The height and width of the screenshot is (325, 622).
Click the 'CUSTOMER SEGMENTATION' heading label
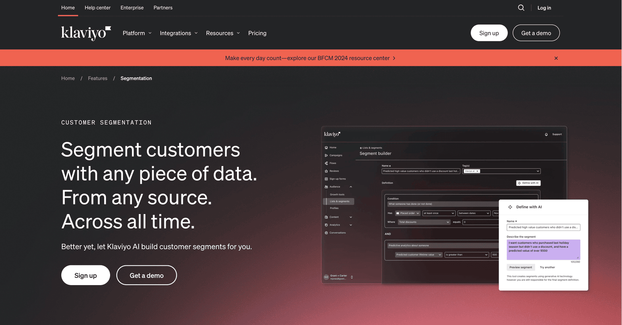(x=106, y=122)
